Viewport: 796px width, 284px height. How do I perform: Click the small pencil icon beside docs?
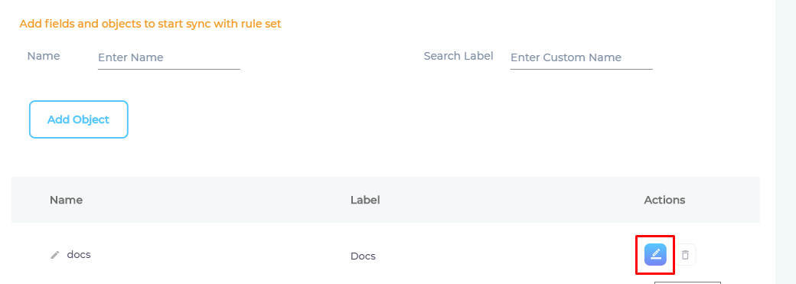tap(55, 255)
